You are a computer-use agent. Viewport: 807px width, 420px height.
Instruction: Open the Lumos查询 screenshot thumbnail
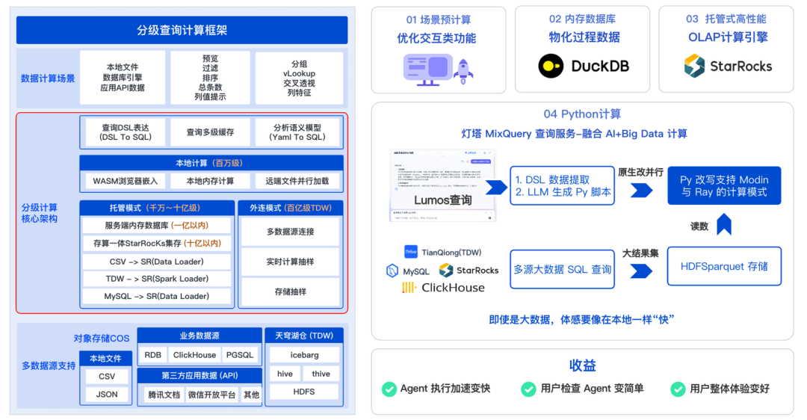click(442, 186)
